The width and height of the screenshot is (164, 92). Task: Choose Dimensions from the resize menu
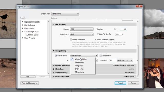point(83,62)
